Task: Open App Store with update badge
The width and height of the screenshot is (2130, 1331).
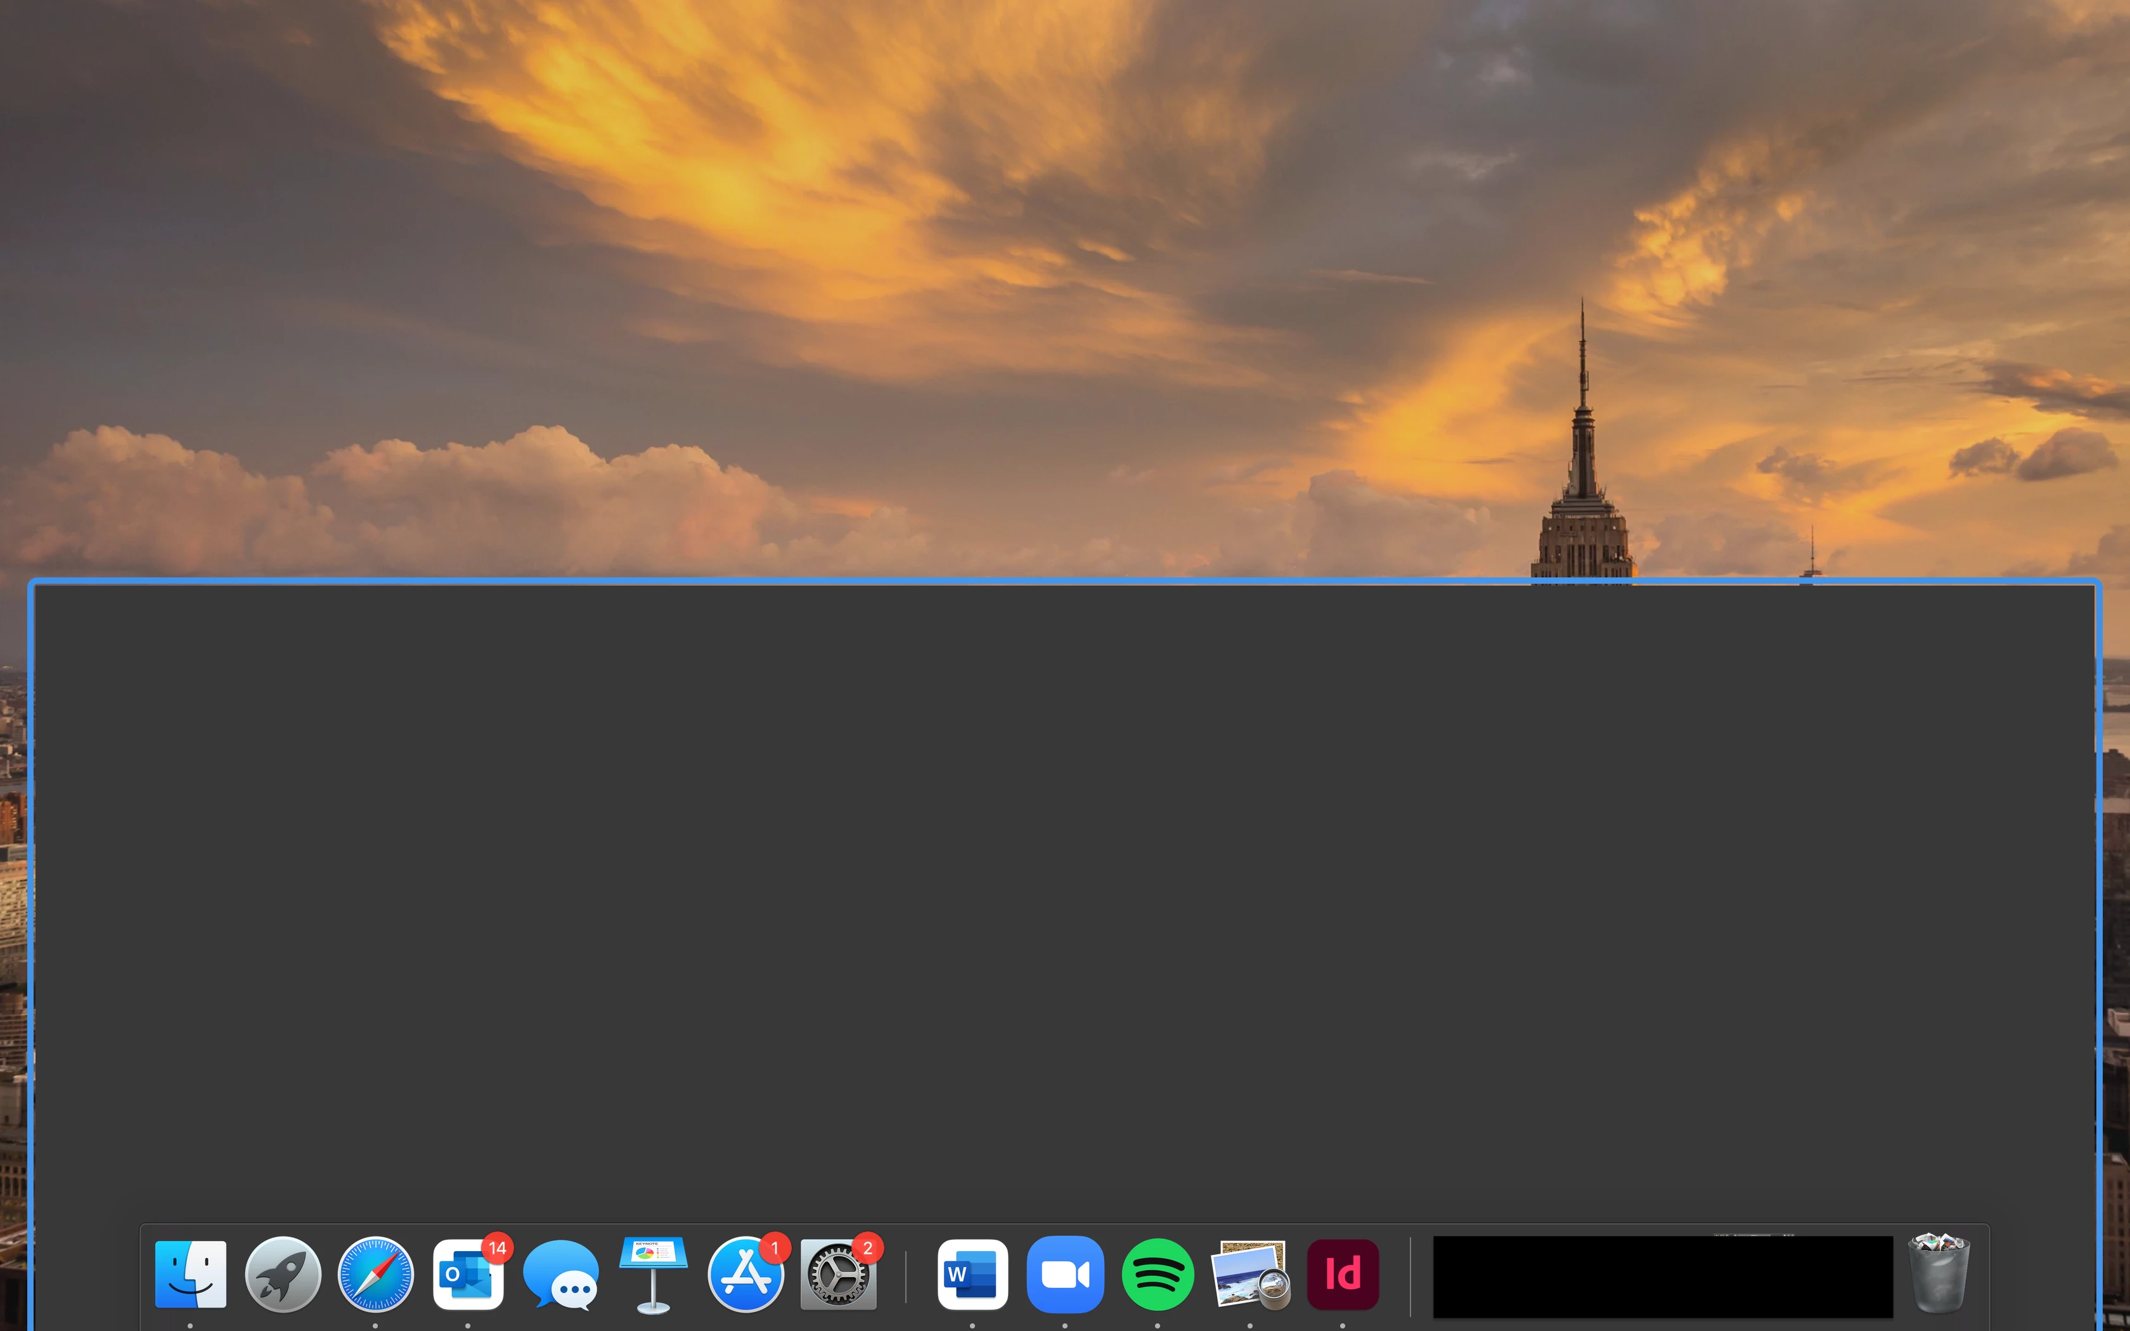Action: coord(745,1274)
